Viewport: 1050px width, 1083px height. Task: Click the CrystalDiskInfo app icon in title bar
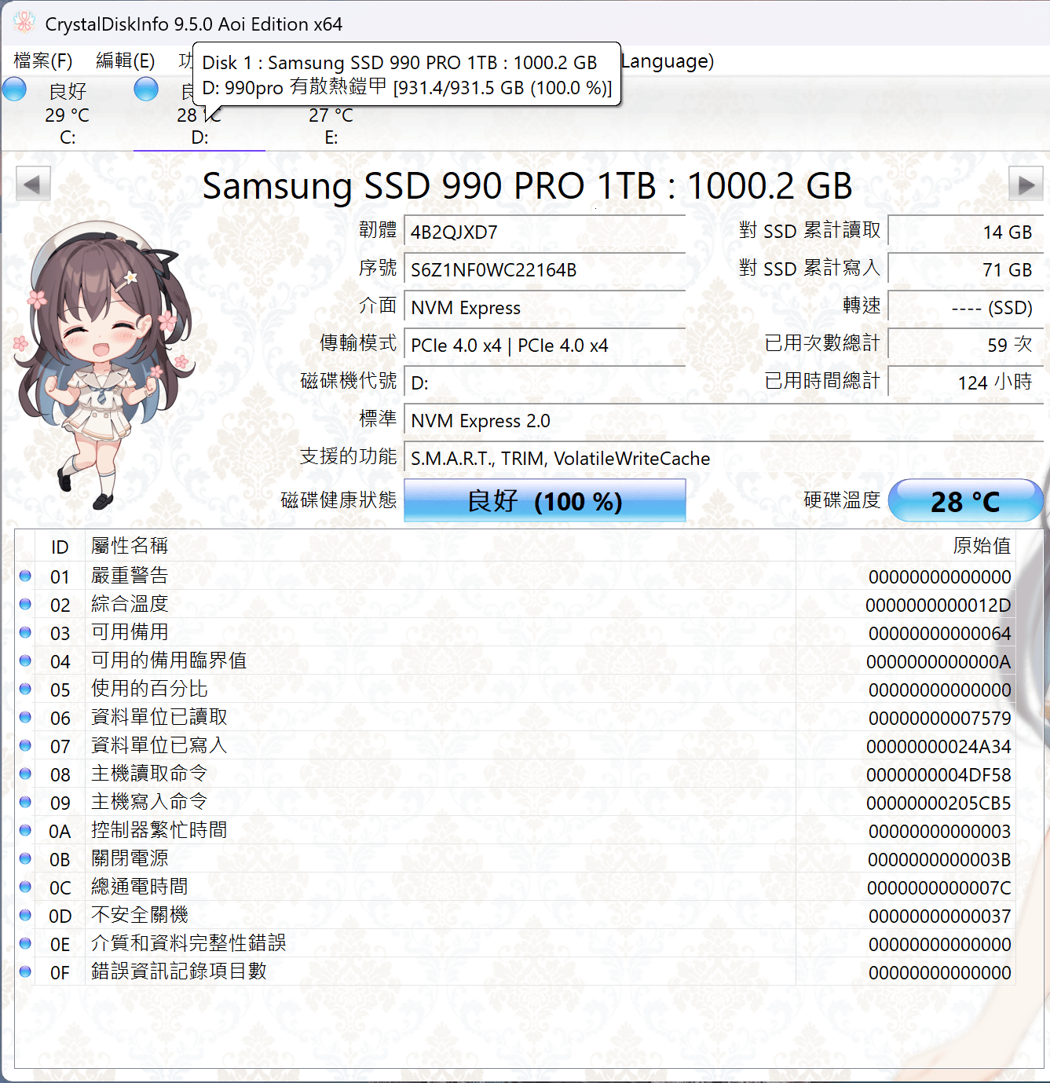pos(24,24)
